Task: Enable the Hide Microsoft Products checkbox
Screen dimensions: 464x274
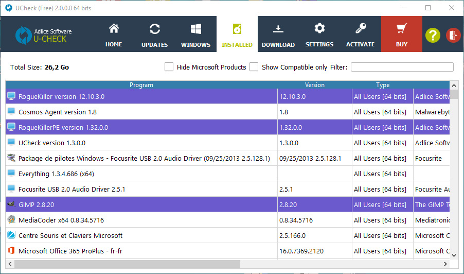Action: [169, 67]
